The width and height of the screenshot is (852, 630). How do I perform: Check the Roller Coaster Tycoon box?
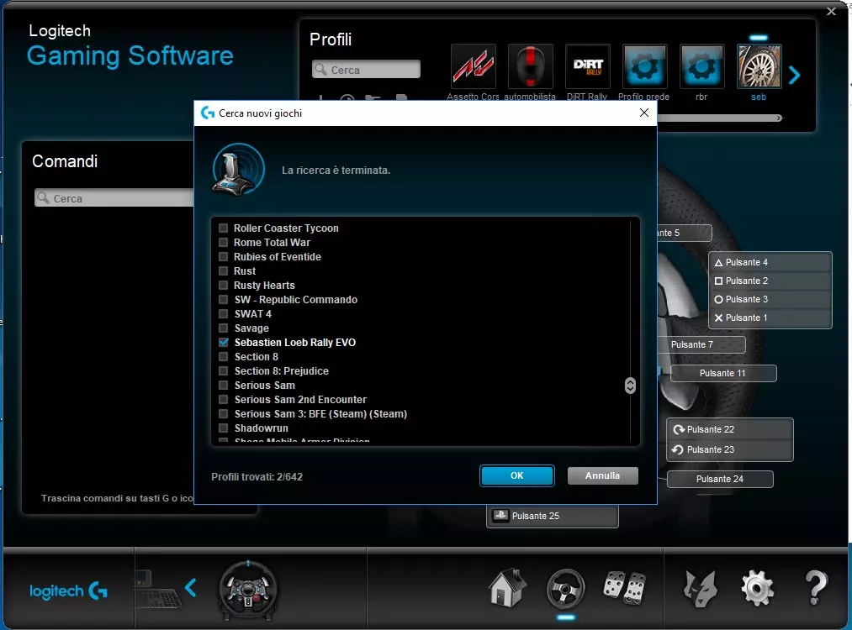[224, 228]
